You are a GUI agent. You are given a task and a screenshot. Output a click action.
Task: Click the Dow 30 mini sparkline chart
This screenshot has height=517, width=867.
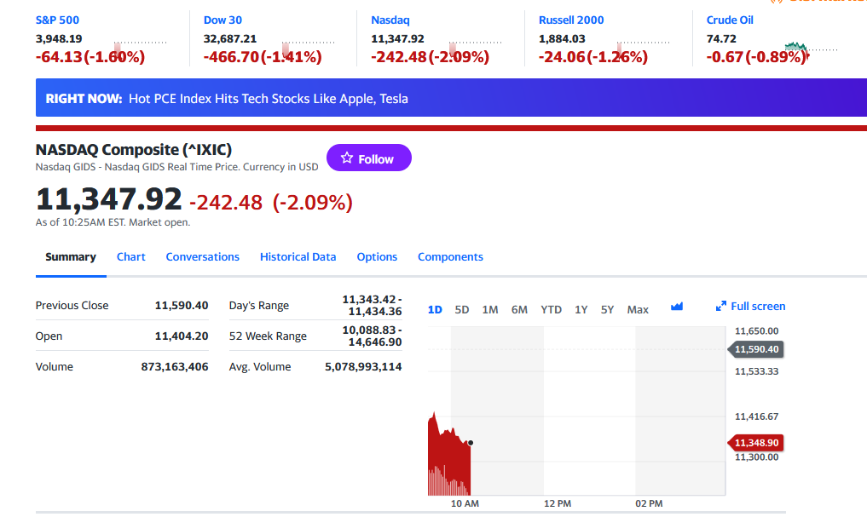click(308, 48)
